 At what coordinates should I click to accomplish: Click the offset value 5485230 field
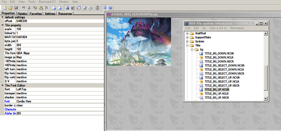[60, 21]
